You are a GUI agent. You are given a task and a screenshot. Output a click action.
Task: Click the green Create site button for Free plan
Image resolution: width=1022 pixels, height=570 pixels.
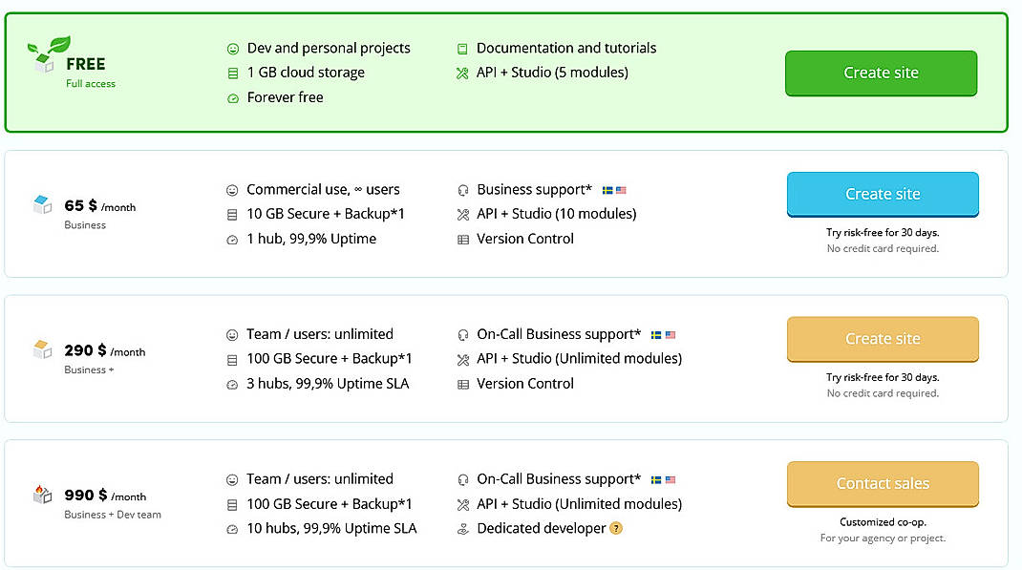coord(881,73)
